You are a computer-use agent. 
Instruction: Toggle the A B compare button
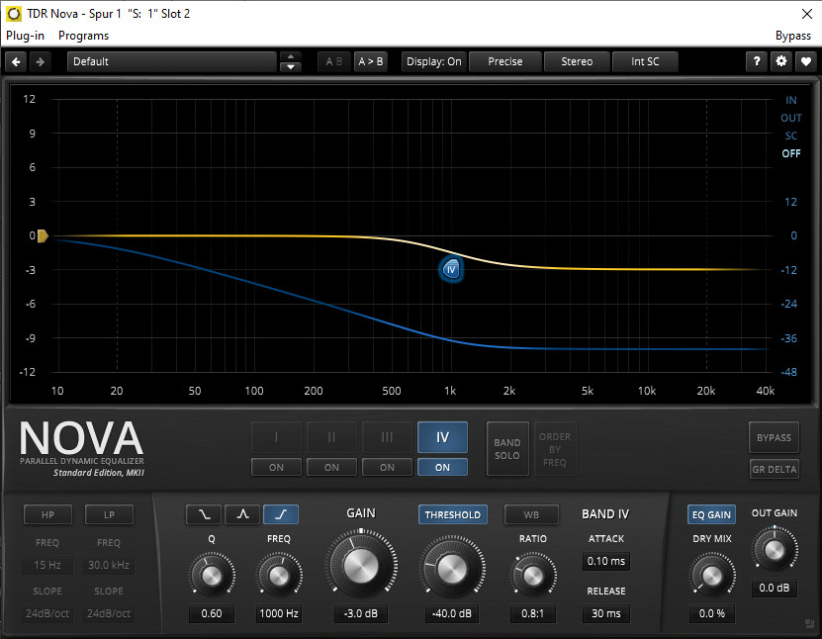pos(334,62)
